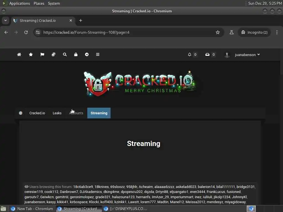The image size is (283, 212).
Task: Open the Telegram icon link
Action: point(87,54)
